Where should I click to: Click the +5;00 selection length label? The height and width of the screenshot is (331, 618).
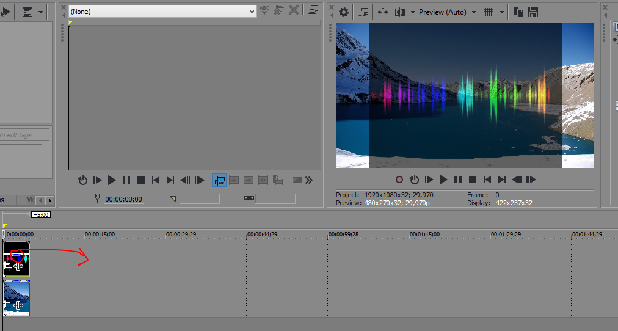click(x=41, y=215)
